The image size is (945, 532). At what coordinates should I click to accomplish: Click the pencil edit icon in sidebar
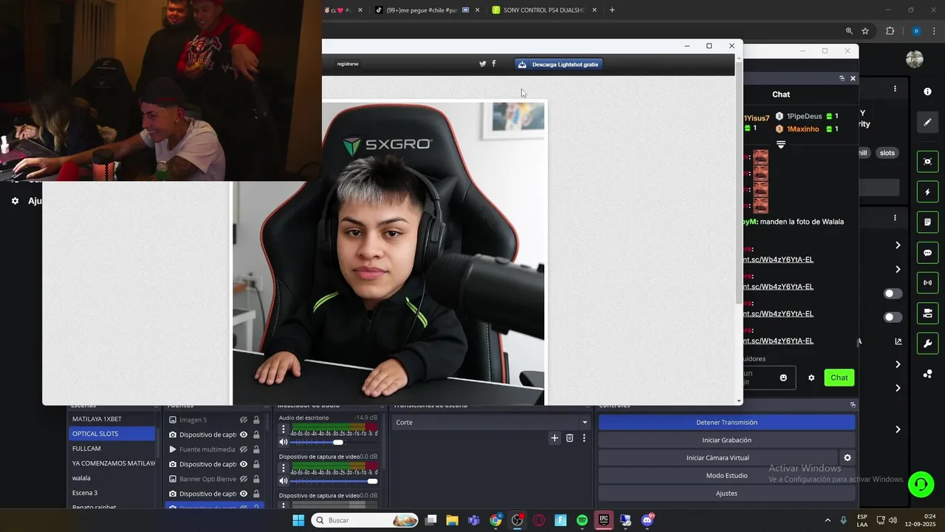927,123
